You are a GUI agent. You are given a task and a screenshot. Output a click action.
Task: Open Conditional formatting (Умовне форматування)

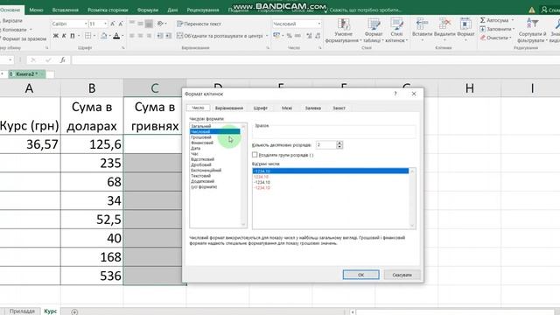coord(343,30)
